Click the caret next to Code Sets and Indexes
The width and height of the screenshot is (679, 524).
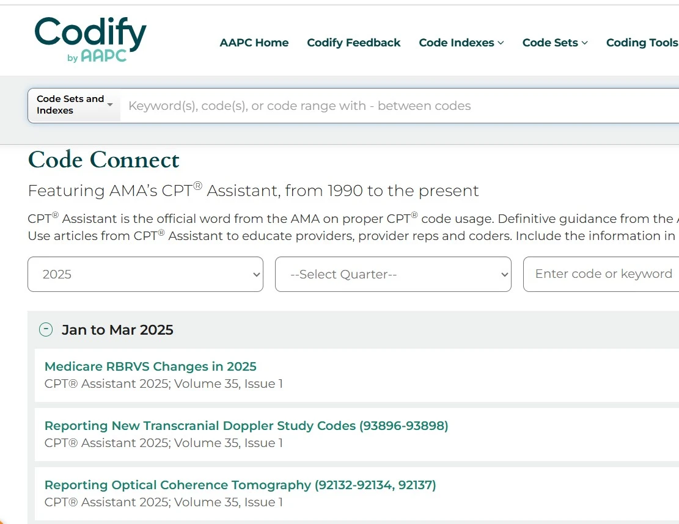click(110, 105)
